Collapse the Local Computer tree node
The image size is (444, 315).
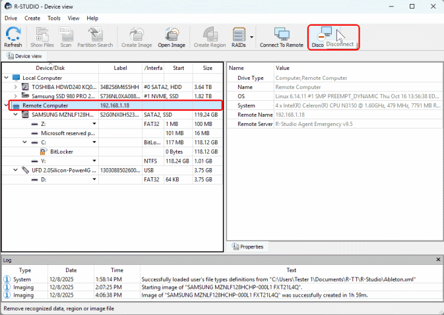pos(7,77)
